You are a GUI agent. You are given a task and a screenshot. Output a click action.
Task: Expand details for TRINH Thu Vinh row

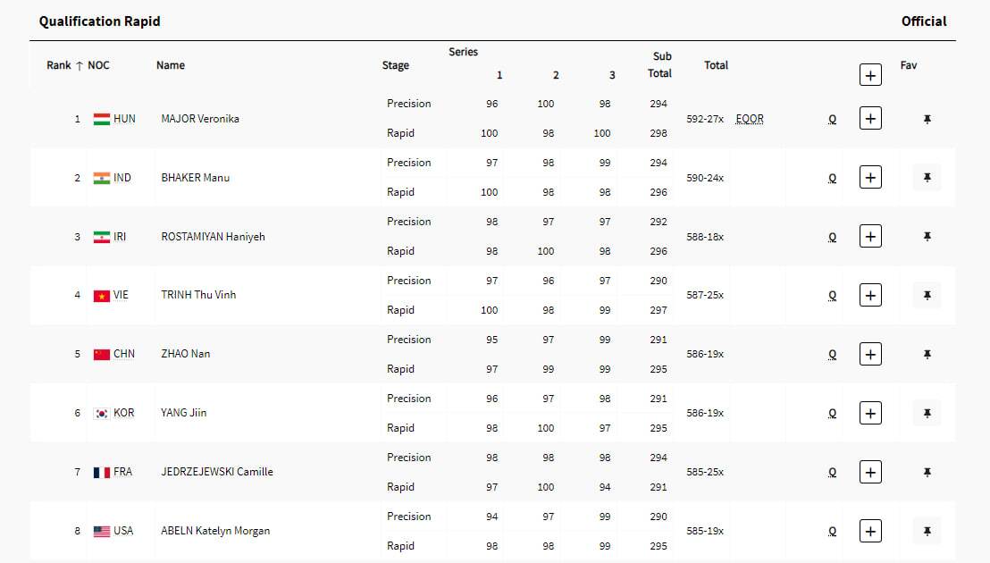pyautogui.click(x=870, y=295)
